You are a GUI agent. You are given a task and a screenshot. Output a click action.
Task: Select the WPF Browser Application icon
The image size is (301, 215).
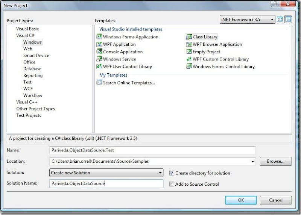pos(189,44)
